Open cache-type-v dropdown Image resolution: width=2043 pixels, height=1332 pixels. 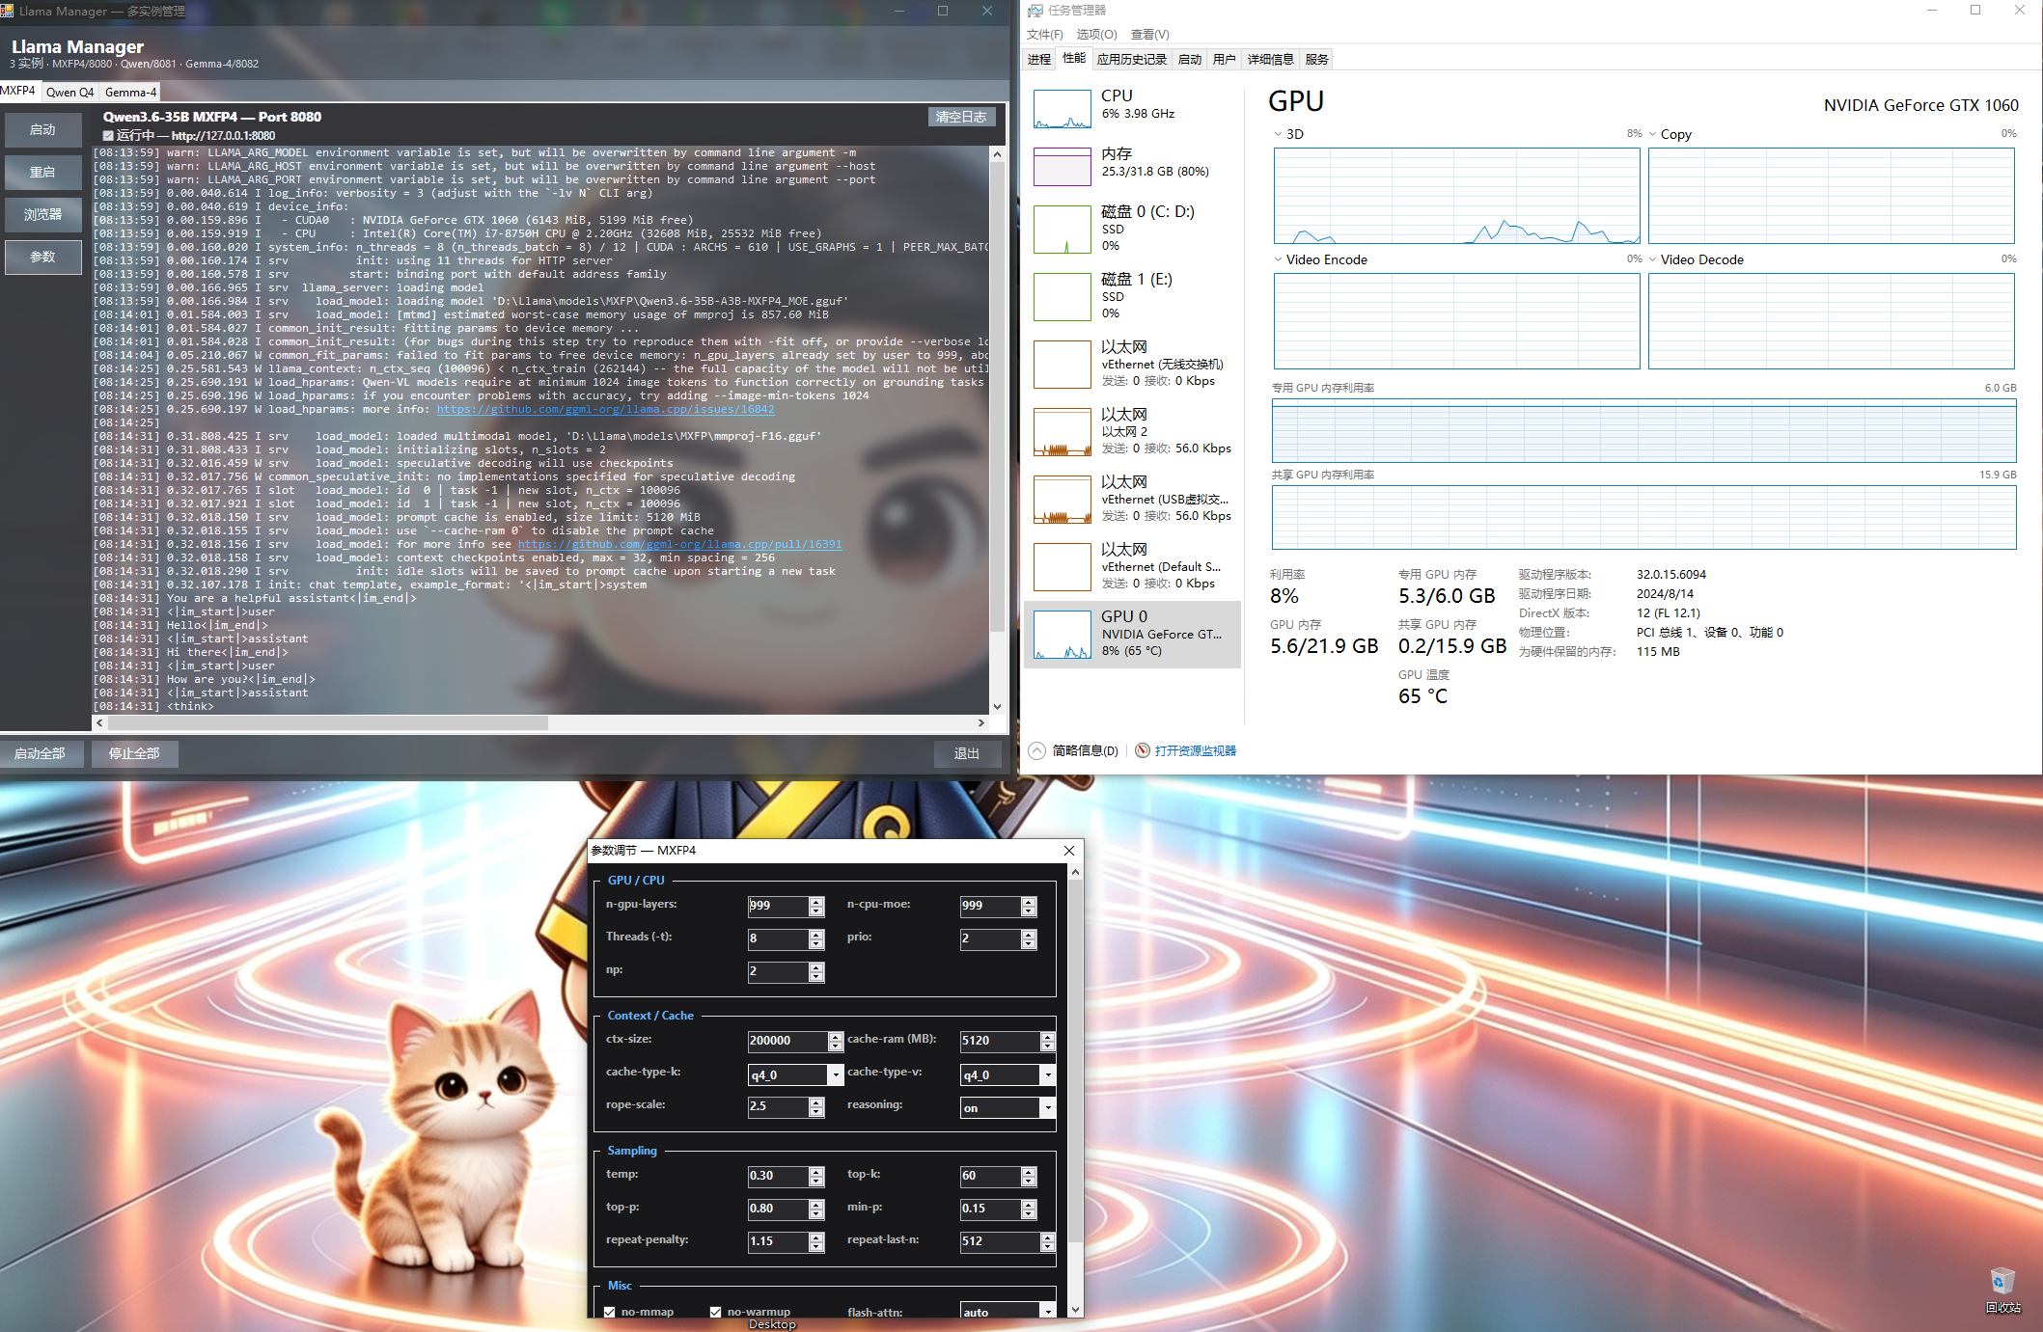pos(1048,1074)
